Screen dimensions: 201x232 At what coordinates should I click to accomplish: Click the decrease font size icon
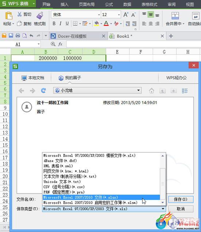(x=133, y=15)
